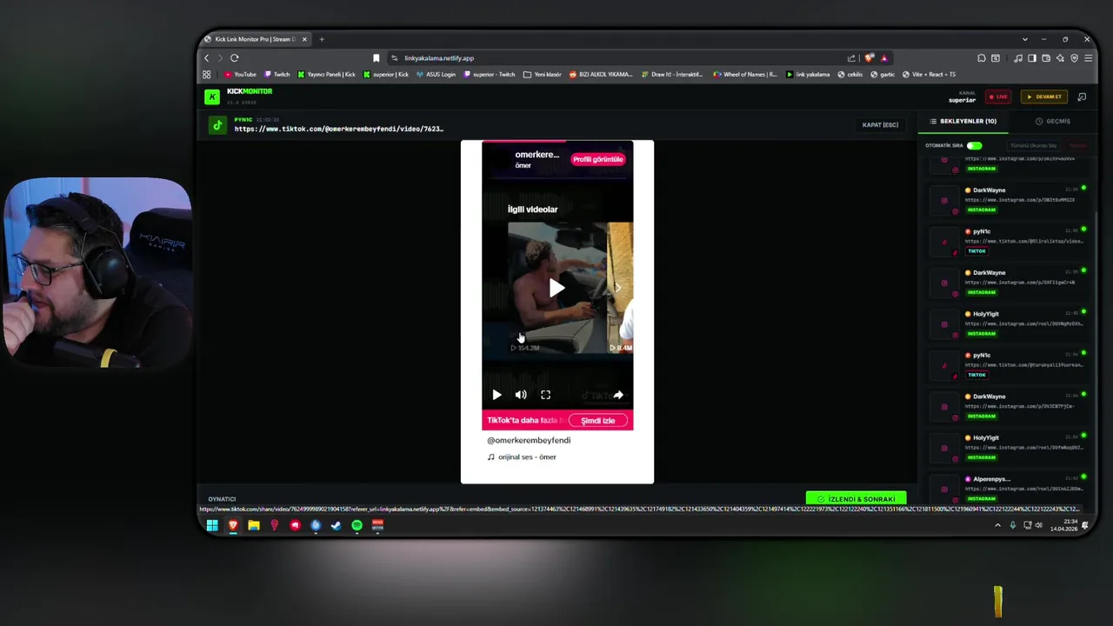
Task: Open the @omerkerembeyfendi profile link
Action: (529, 441)
